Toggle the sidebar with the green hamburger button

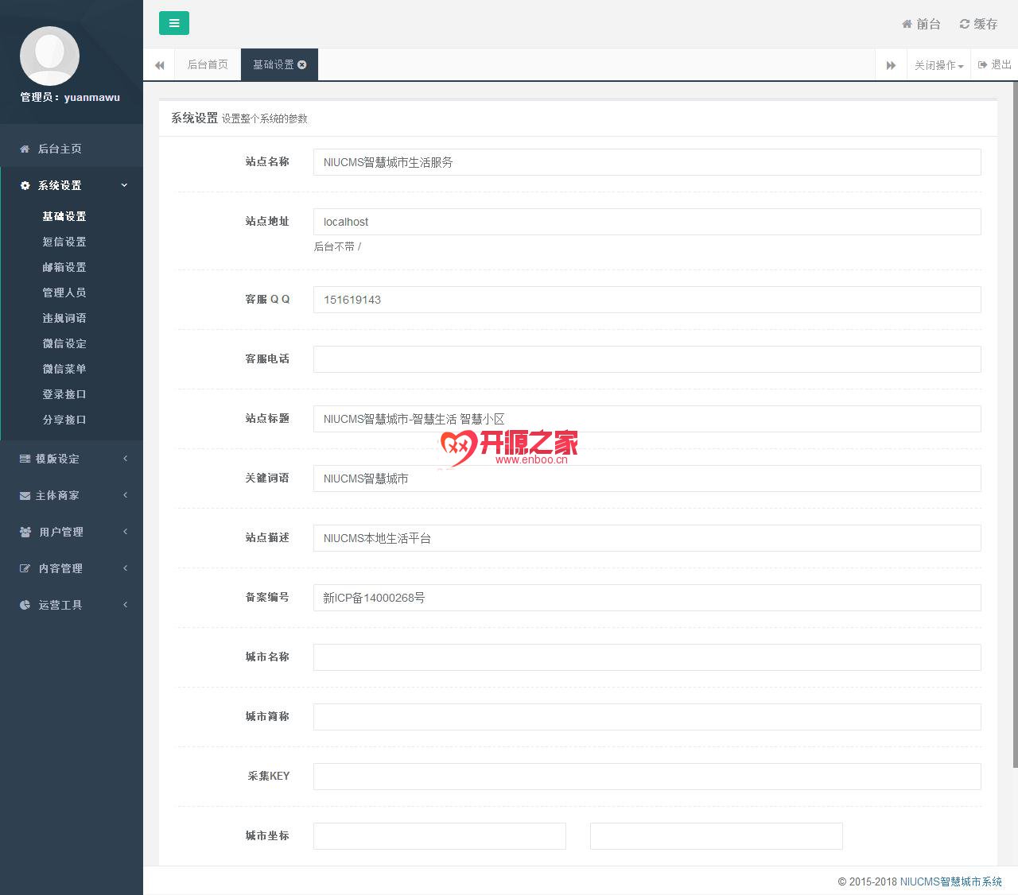click(174, 24)
